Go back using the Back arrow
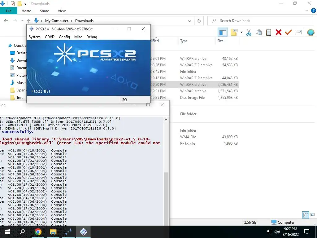This screenshot has height=238, width=317. pyautogui.click(x=6, y=21)
